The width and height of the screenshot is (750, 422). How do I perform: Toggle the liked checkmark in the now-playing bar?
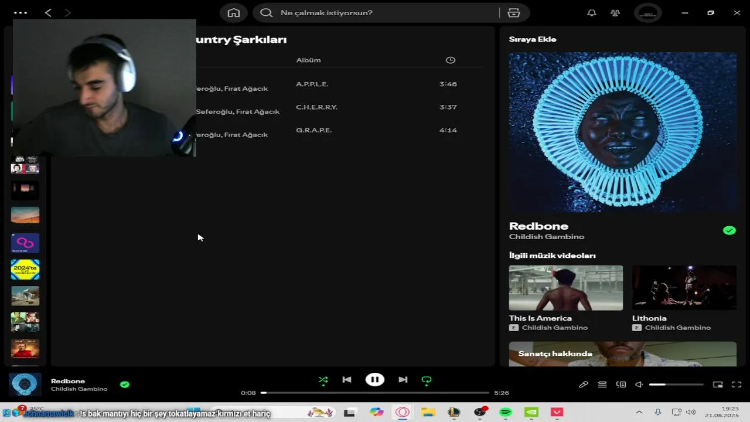click(125, 384)
